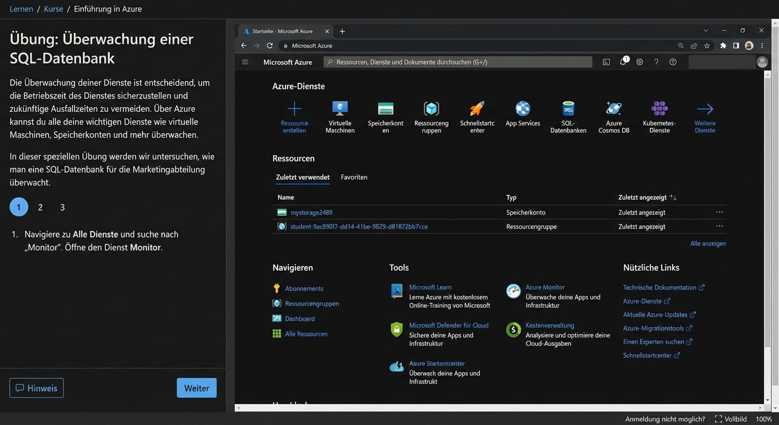Jump to exercise step 2
Viewport: 779px width, 425px height.
point(40,207)
